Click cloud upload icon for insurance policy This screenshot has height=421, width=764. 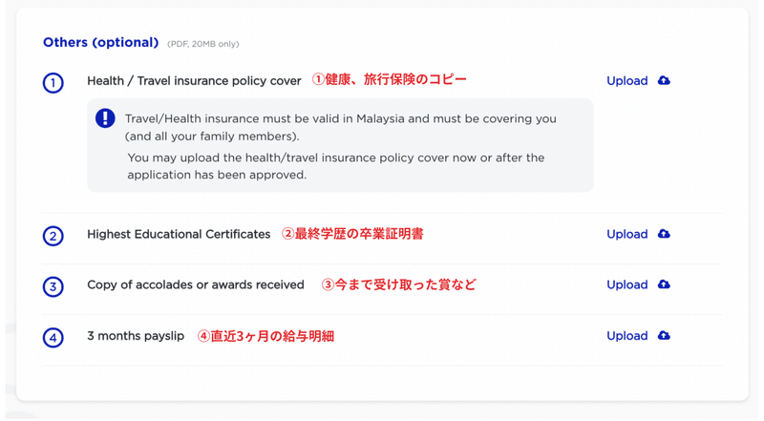coord(664,80)
